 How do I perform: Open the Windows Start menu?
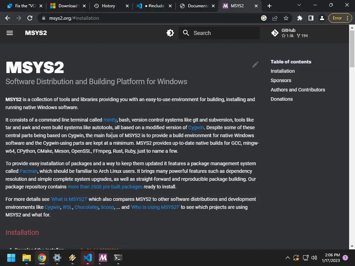[11, 258]
